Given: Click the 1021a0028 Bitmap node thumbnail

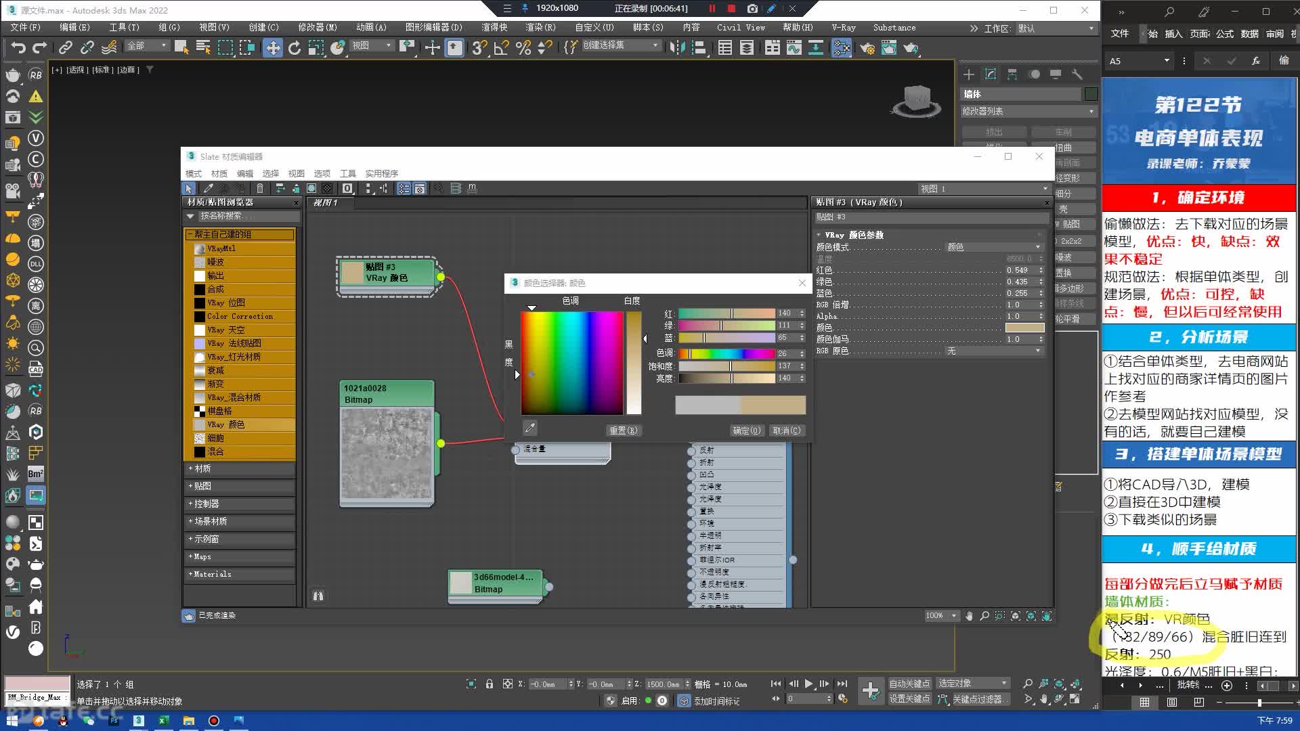Looking at the screenshot, I should [x=387, y=454].
